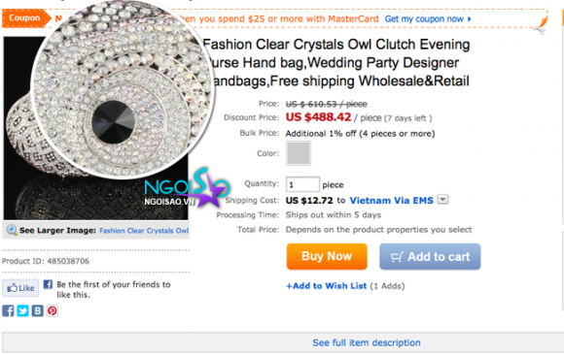Click the Vietnam Via EMS shipping link
Screen dimensions: 564x354
391,200
